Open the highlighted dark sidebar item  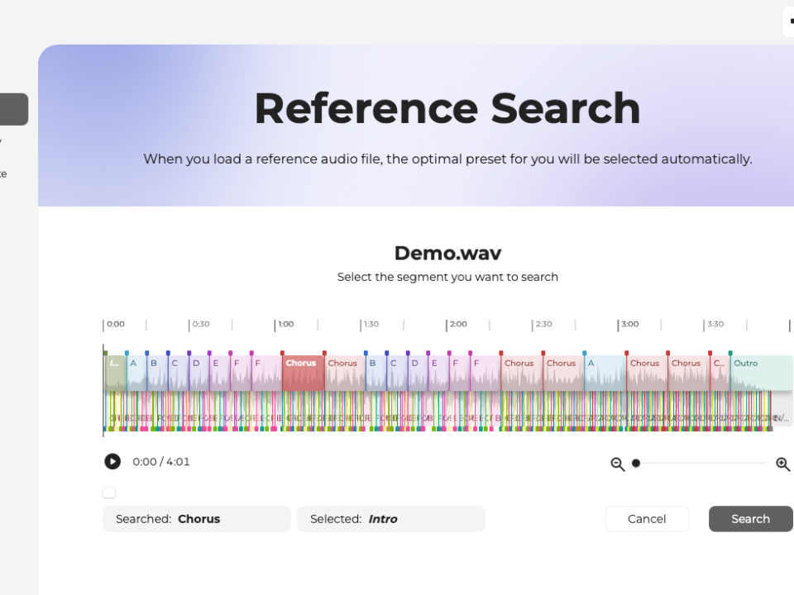[14, 109]
